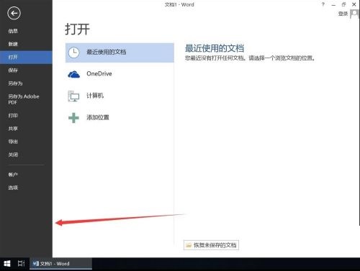The height and width of the screenshot is (271, 360).
Task: Click 恢复未保存的文档 button
Action: tap(211, 245)
